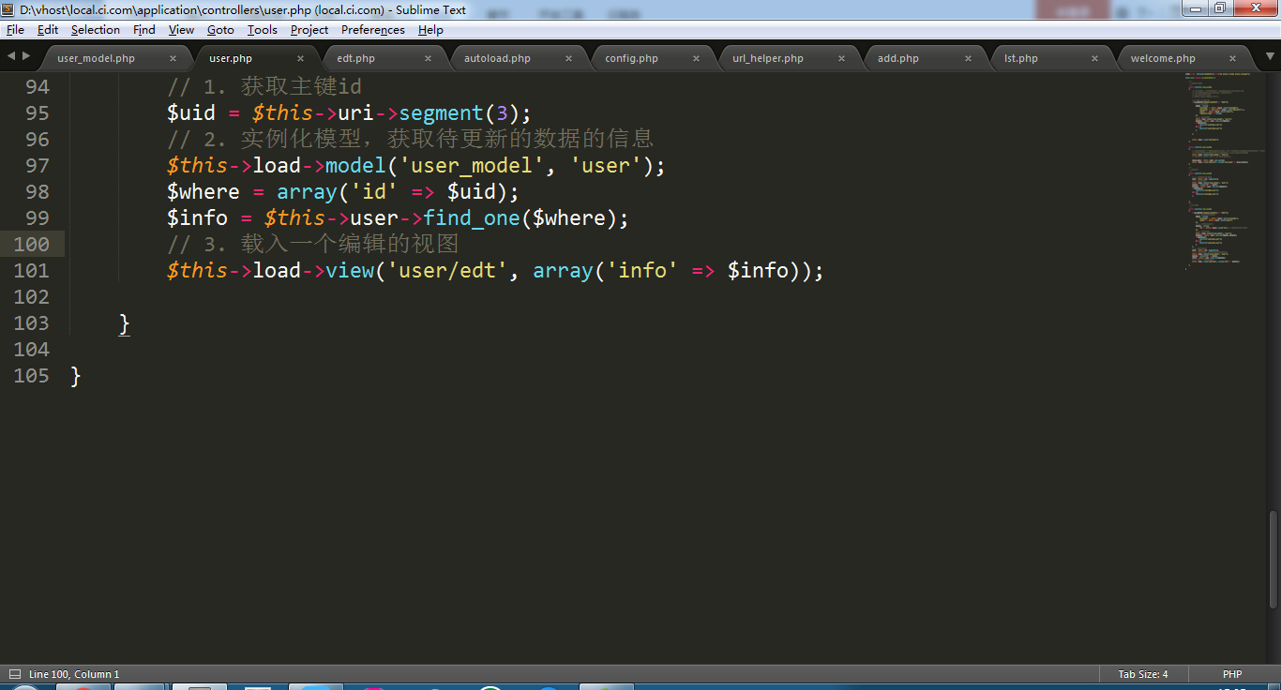
Task: Close the edt.php tab
Action: pyautogui.click(x=428, y=58)
